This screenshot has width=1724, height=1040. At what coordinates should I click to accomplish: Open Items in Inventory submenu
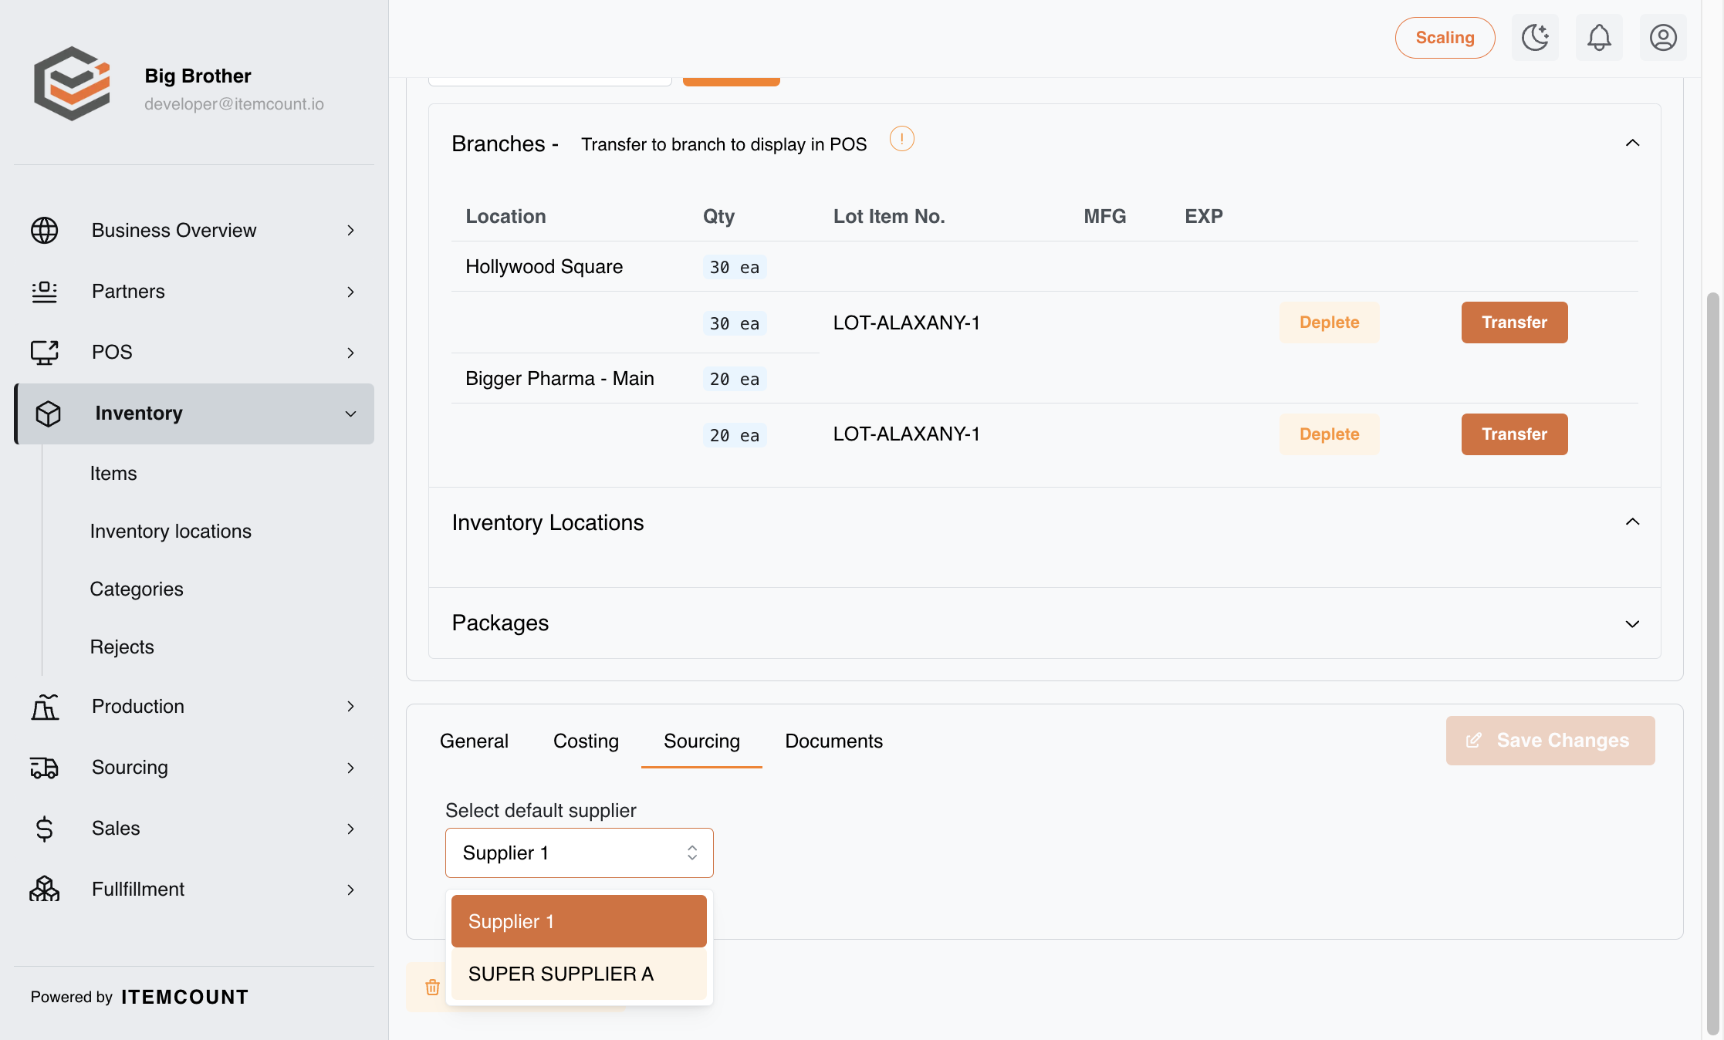(x=113, y=473)
